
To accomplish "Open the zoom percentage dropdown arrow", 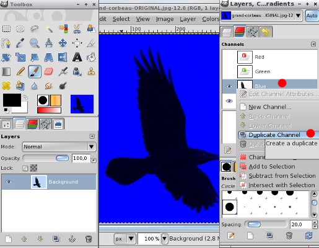I will click(164, 239).
